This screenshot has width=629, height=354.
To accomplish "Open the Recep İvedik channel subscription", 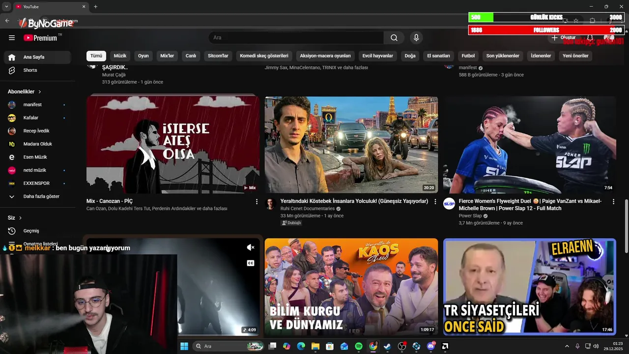I will point(37,131).
